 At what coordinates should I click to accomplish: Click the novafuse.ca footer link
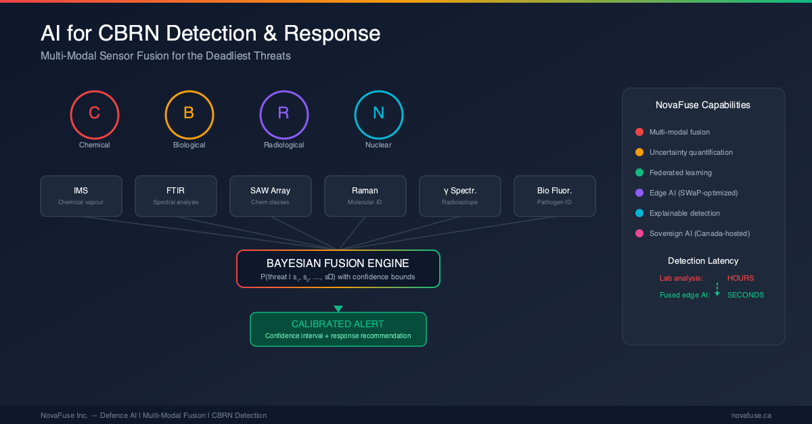pyautogui.click(x=751, y=415)
